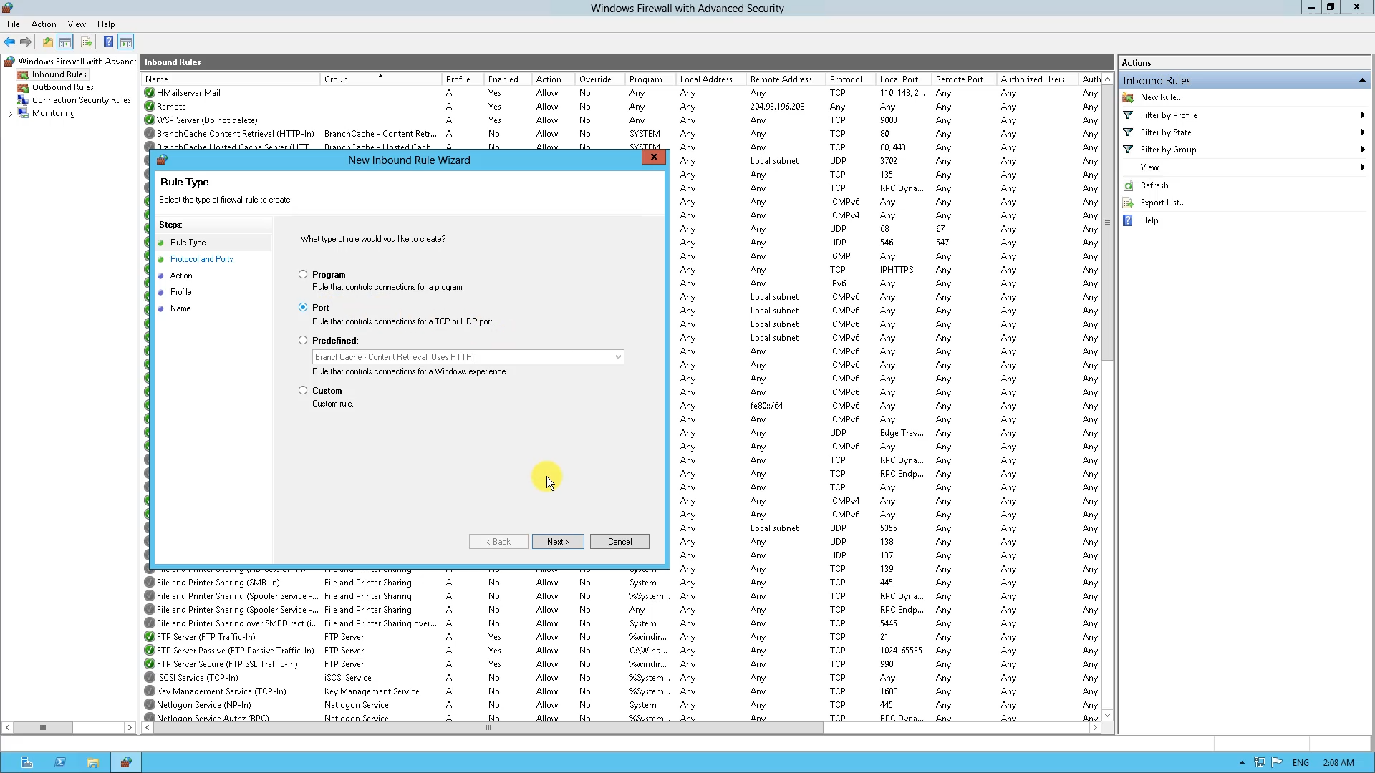Click the rules list vertical scrollbar thumb
The width and height of the screenshot is (1375, 773).
click(1107, 223)
